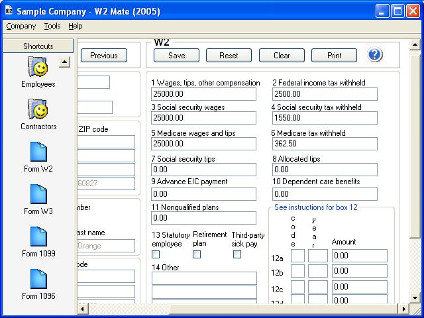Click the Federal income tax withheld field
The width and height of the screenshot is (424, 318).
point(325,94)
